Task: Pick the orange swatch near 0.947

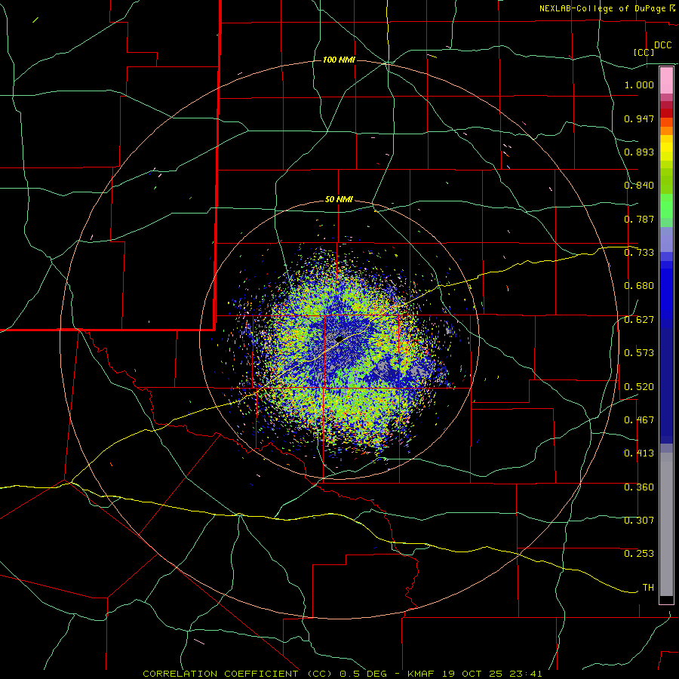Action: pos(666,122)
